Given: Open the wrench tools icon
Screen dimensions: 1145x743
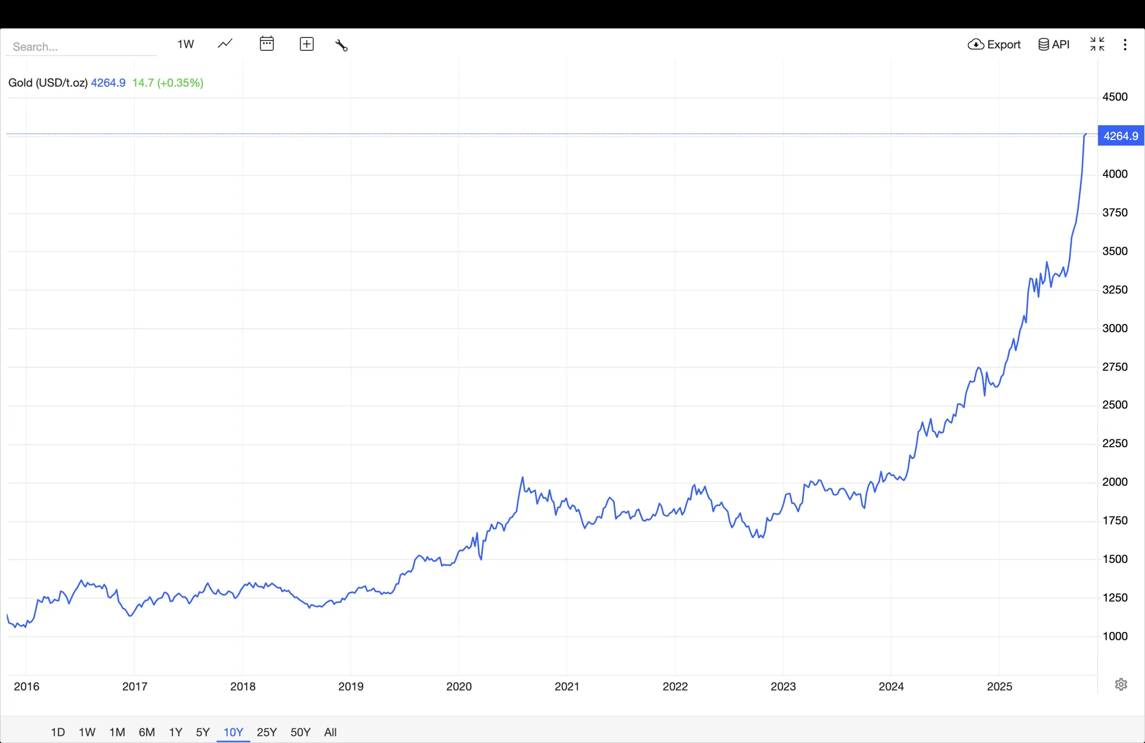Looking at the screenshot, I should 341,45.
